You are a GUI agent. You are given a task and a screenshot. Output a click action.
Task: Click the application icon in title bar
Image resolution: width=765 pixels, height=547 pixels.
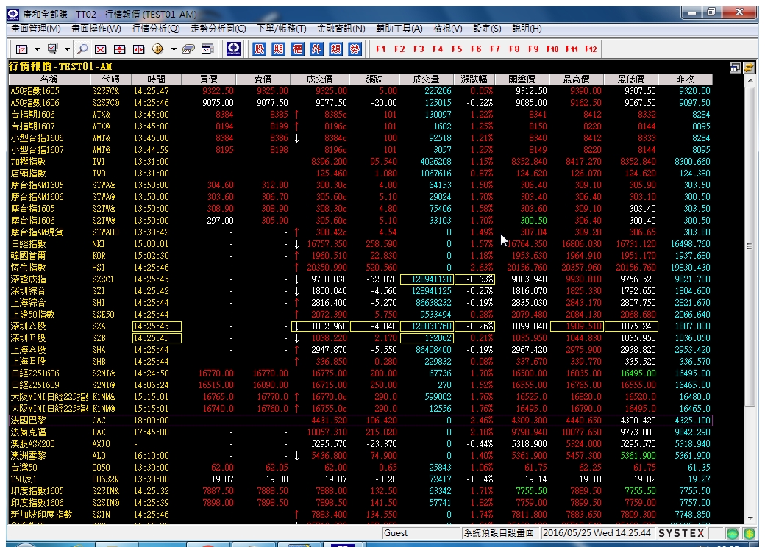(14, 14)
